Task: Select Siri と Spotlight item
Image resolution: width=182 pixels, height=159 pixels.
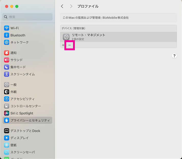Action: [x=22, y=113]
